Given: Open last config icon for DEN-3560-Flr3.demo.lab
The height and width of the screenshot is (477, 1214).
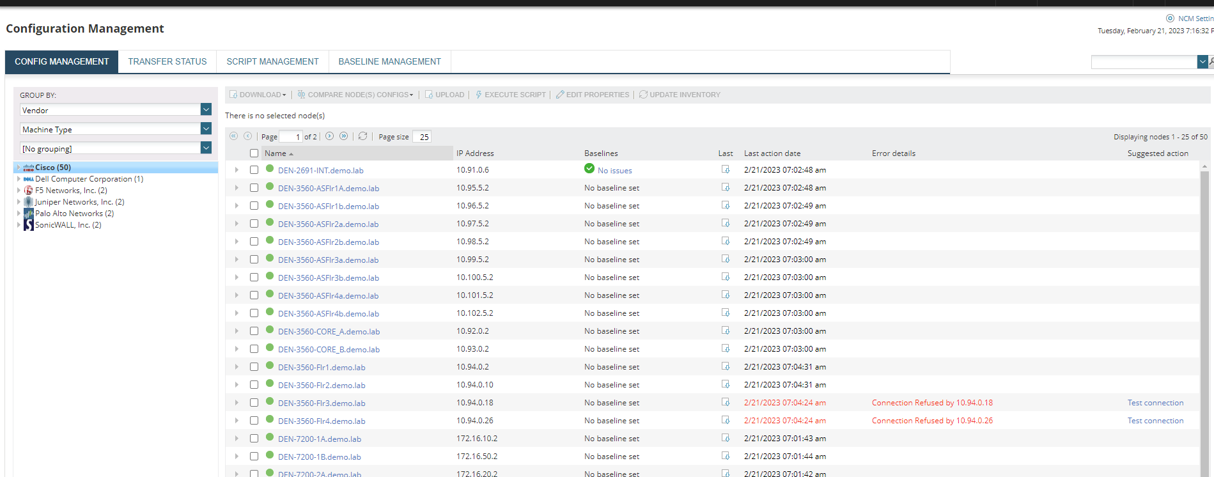Looking at the screenshot, I should pos(726,402).
